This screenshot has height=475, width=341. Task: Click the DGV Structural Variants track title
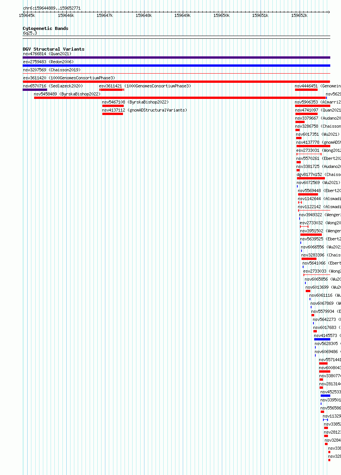pyautogui.click(x=54, y=49)
